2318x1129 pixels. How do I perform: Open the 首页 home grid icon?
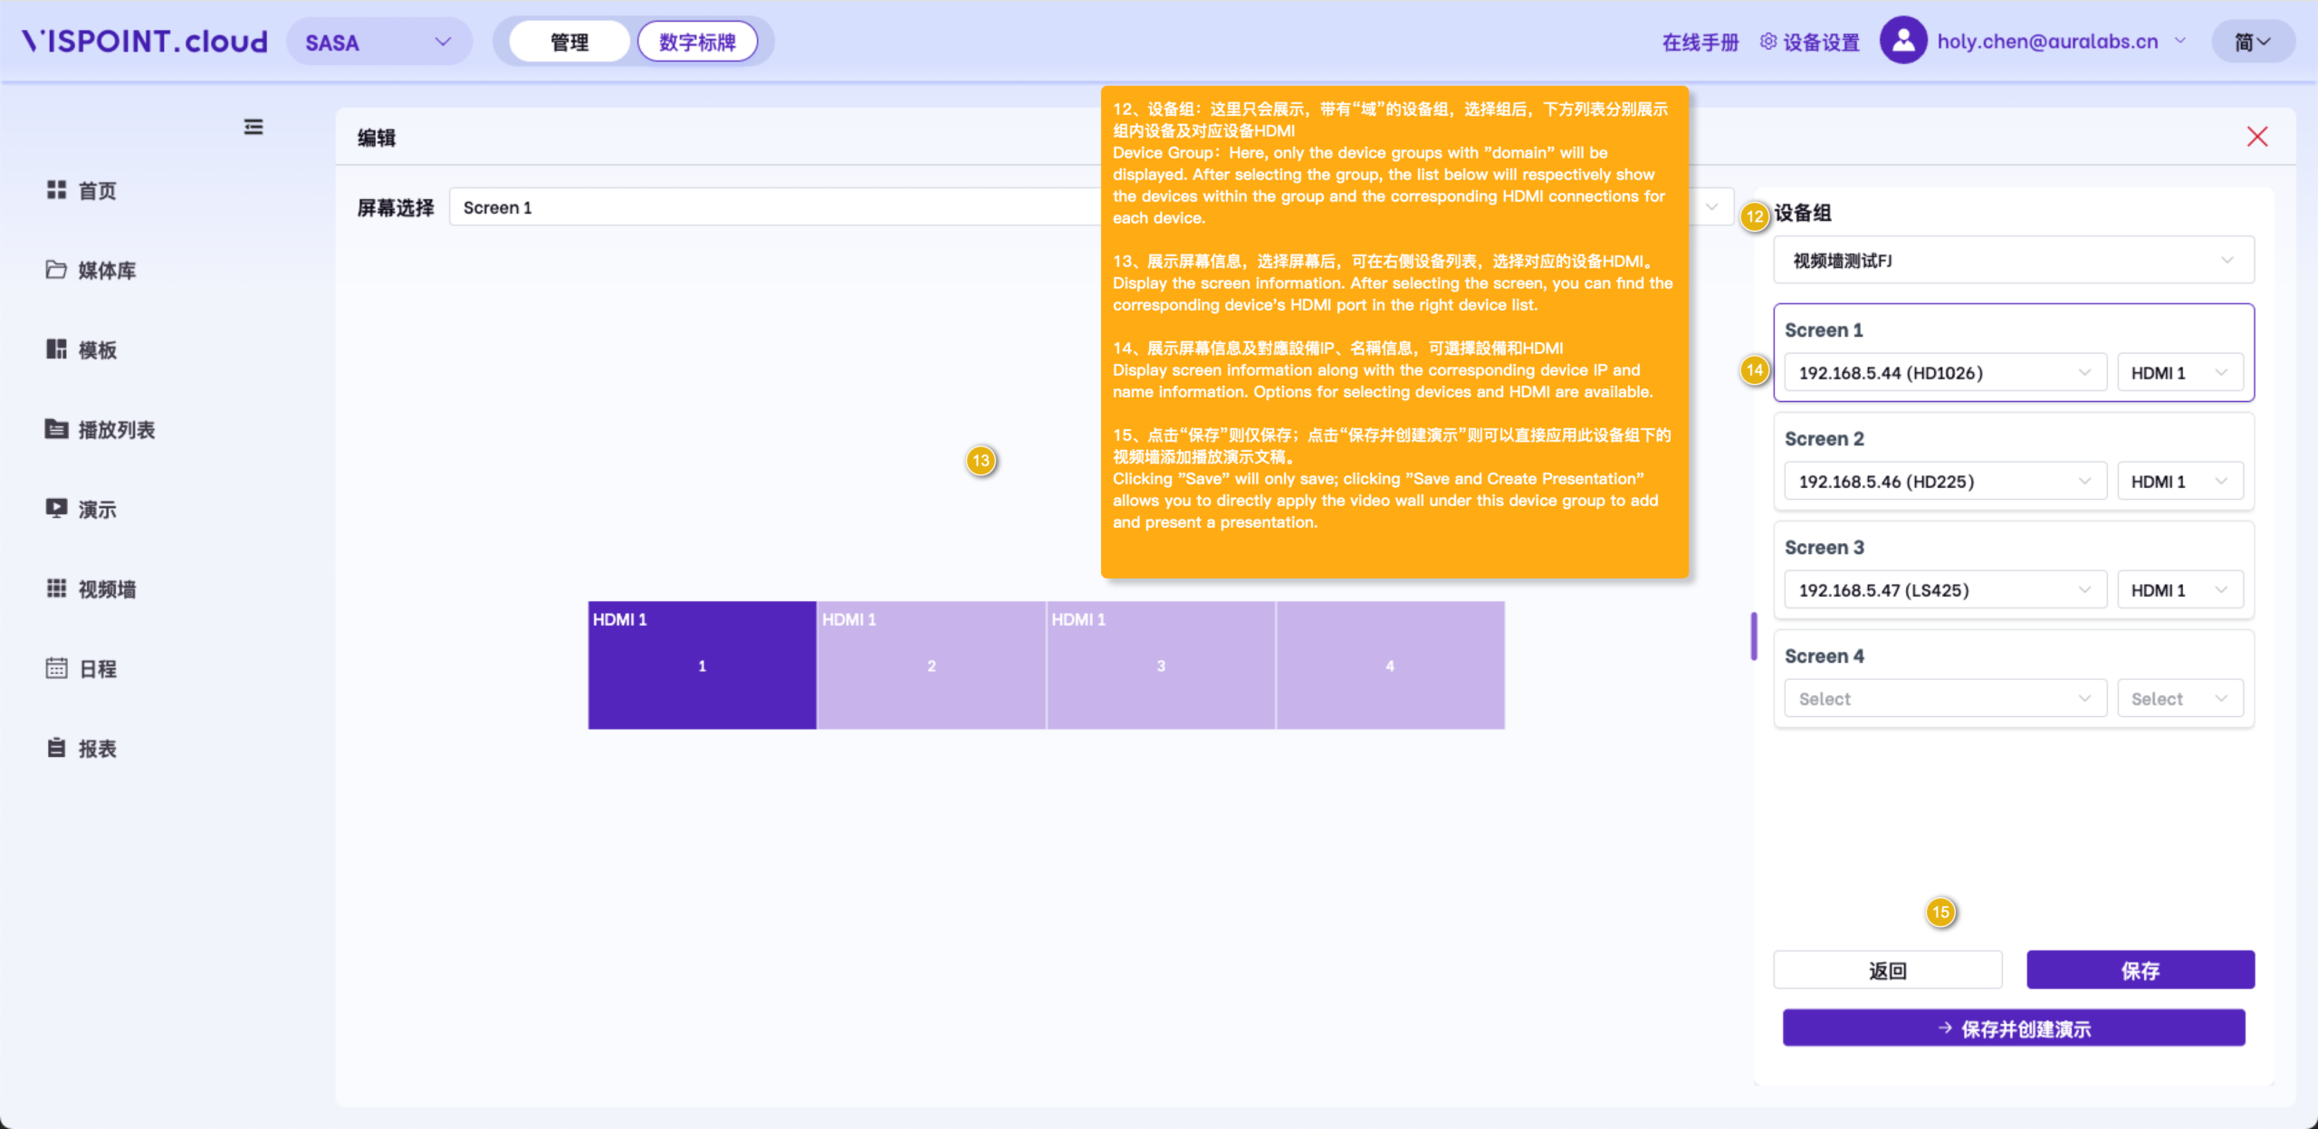(56, 190)
